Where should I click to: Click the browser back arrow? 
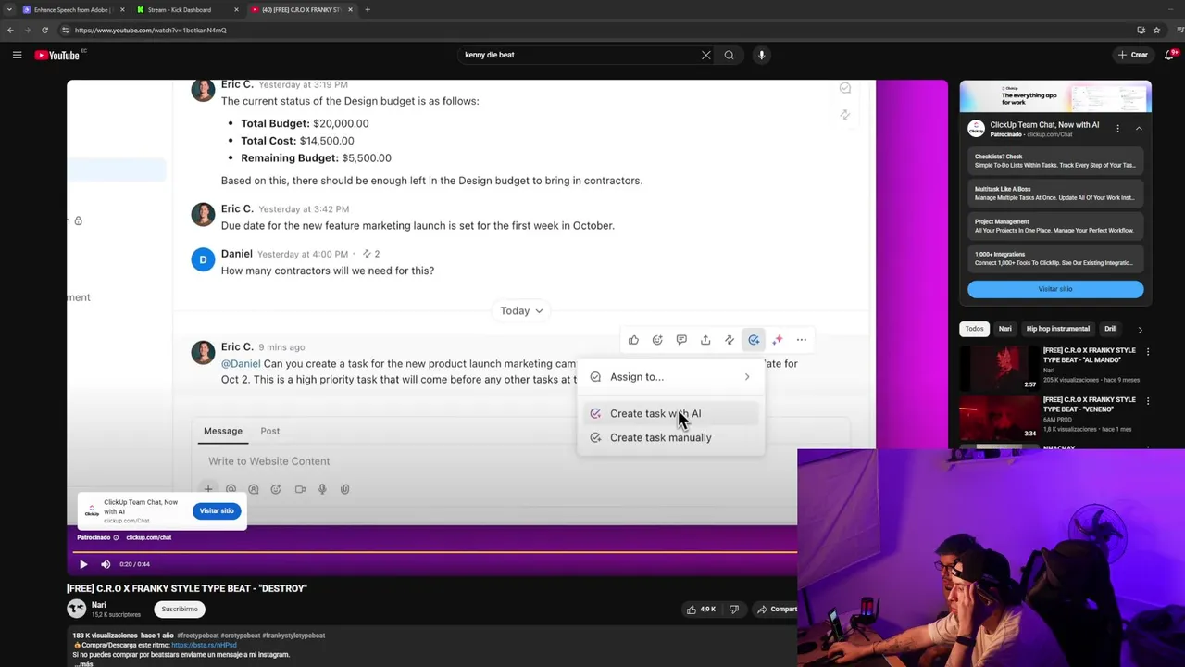[x=10, y=30]
